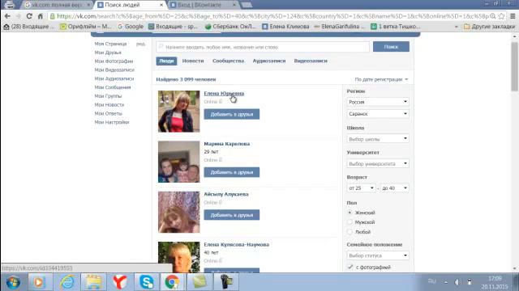Click the zoom magnifier icon in address bar
The image size is (519, 291).
click(493, 16)
